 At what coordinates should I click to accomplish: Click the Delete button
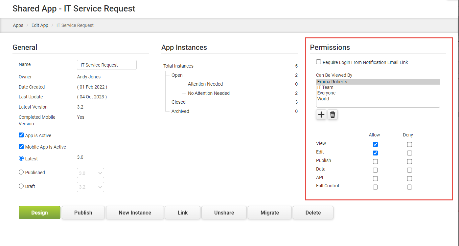[313, 213]
